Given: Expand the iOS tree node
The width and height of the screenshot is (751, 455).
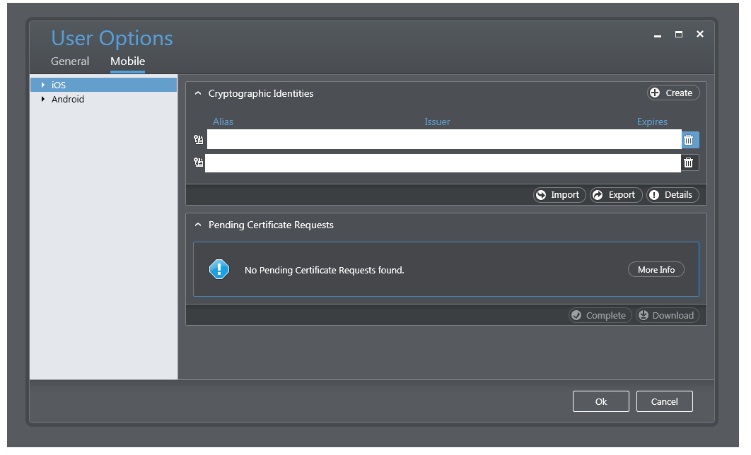Looking at the screenshot, I should click(43, 85).
